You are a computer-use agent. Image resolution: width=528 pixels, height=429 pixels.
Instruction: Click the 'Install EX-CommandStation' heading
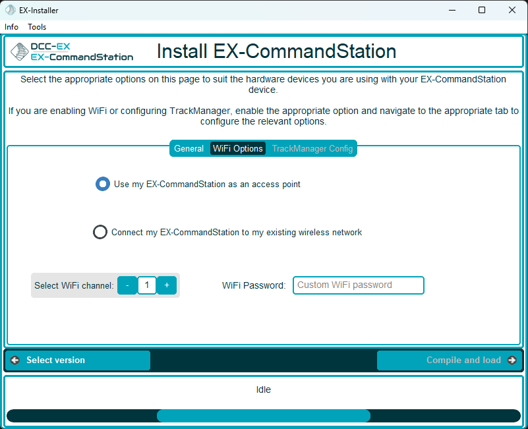click(x=276, y=51)
